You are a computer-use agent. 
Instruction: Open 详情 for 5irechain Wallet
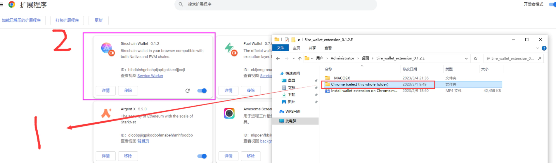pyautogui.click(x=106, y=91)
